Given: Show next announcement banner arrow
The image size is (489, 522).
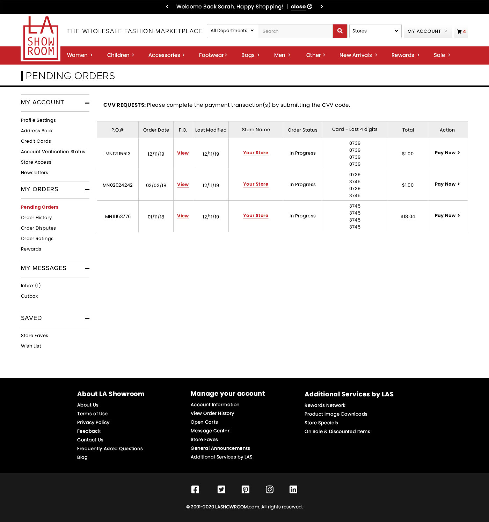Looking at the screenshot, I should 322,7.
